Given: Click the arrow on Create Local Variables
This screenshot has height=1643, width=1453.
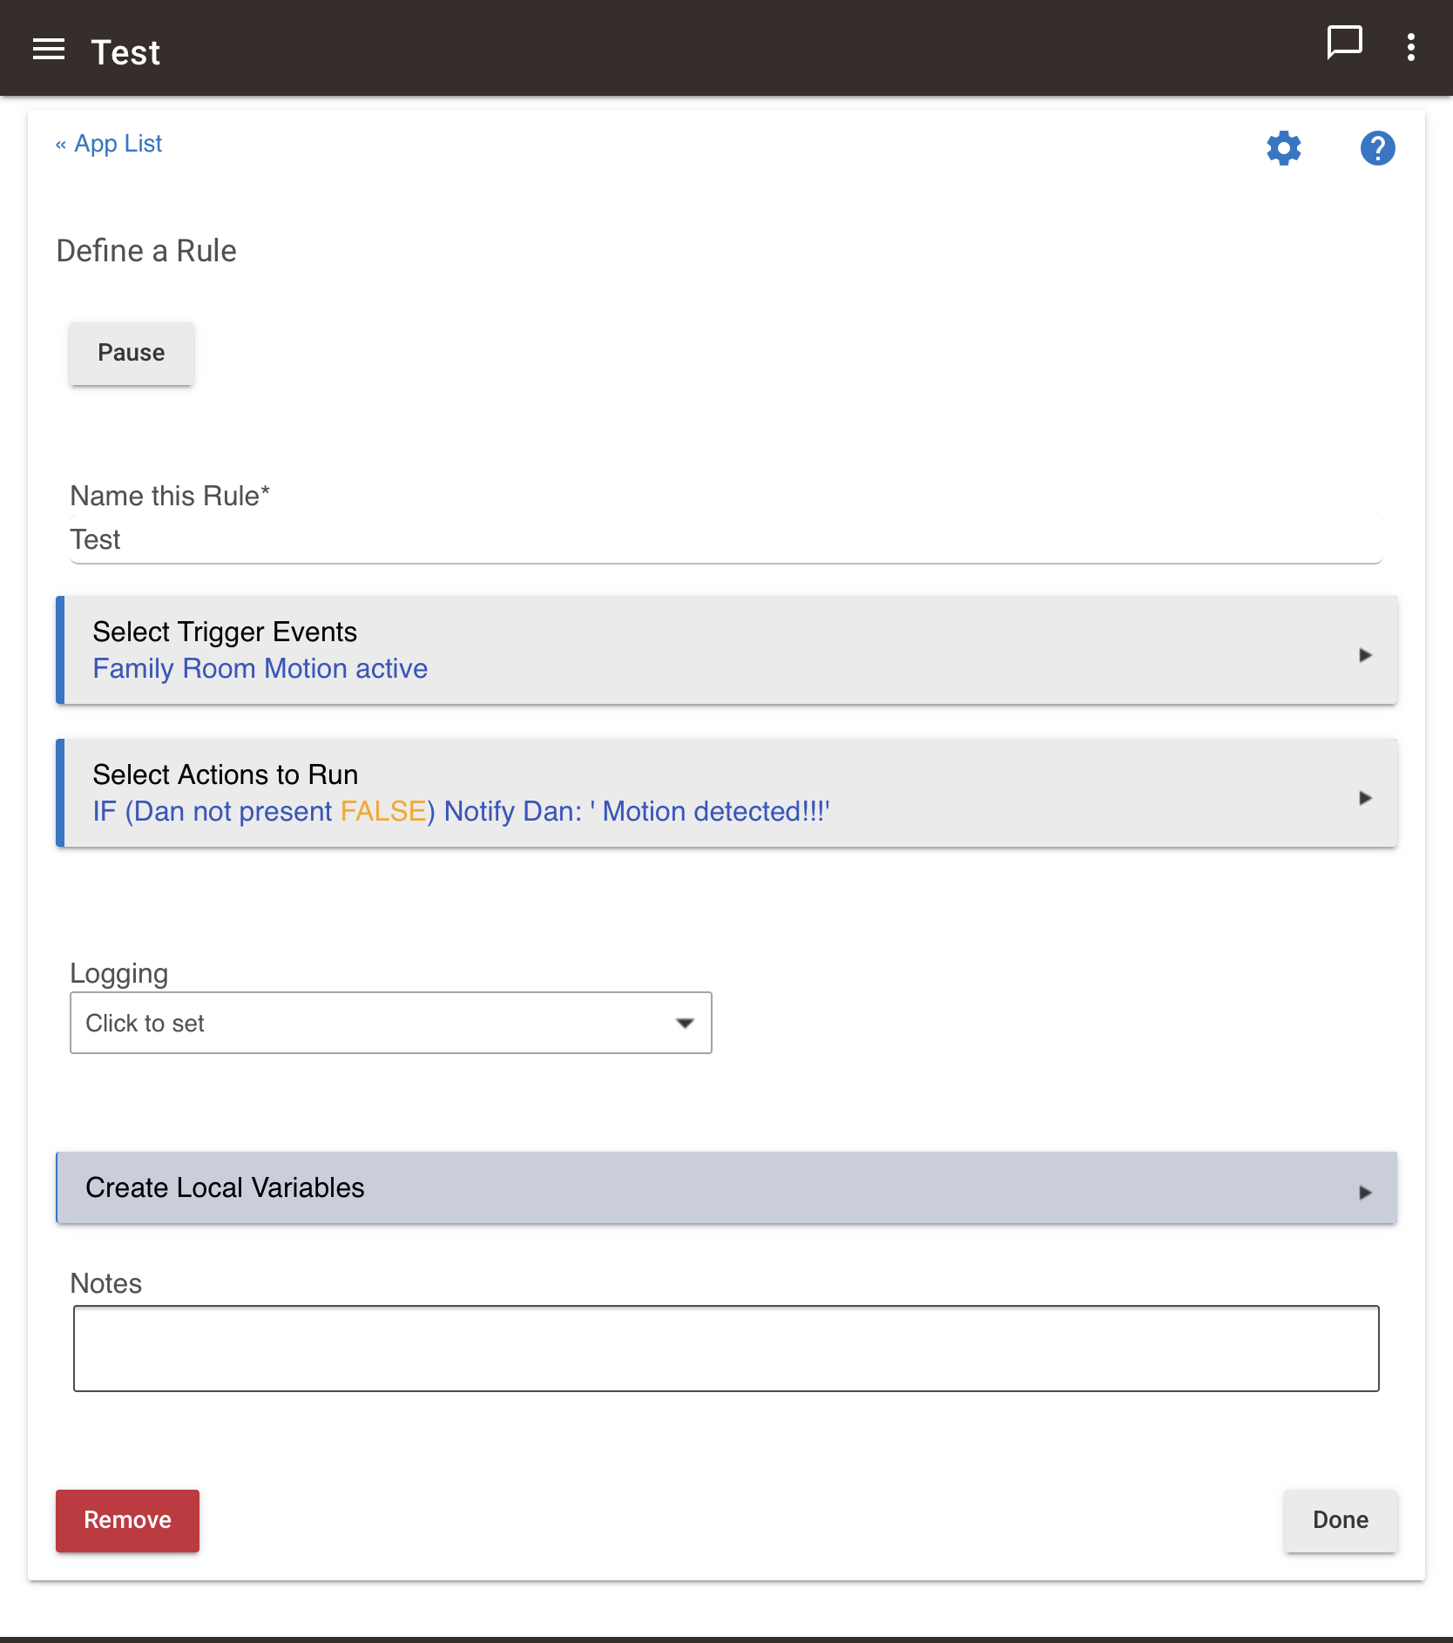Looking at the screenshot, I should 1365,1192.
